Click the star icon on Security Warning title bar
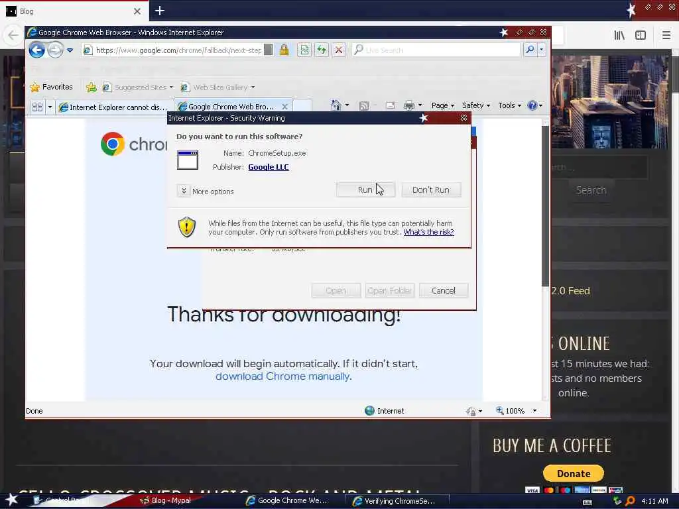679x509 pixels. pyautogui.click(x=424, y=118)
